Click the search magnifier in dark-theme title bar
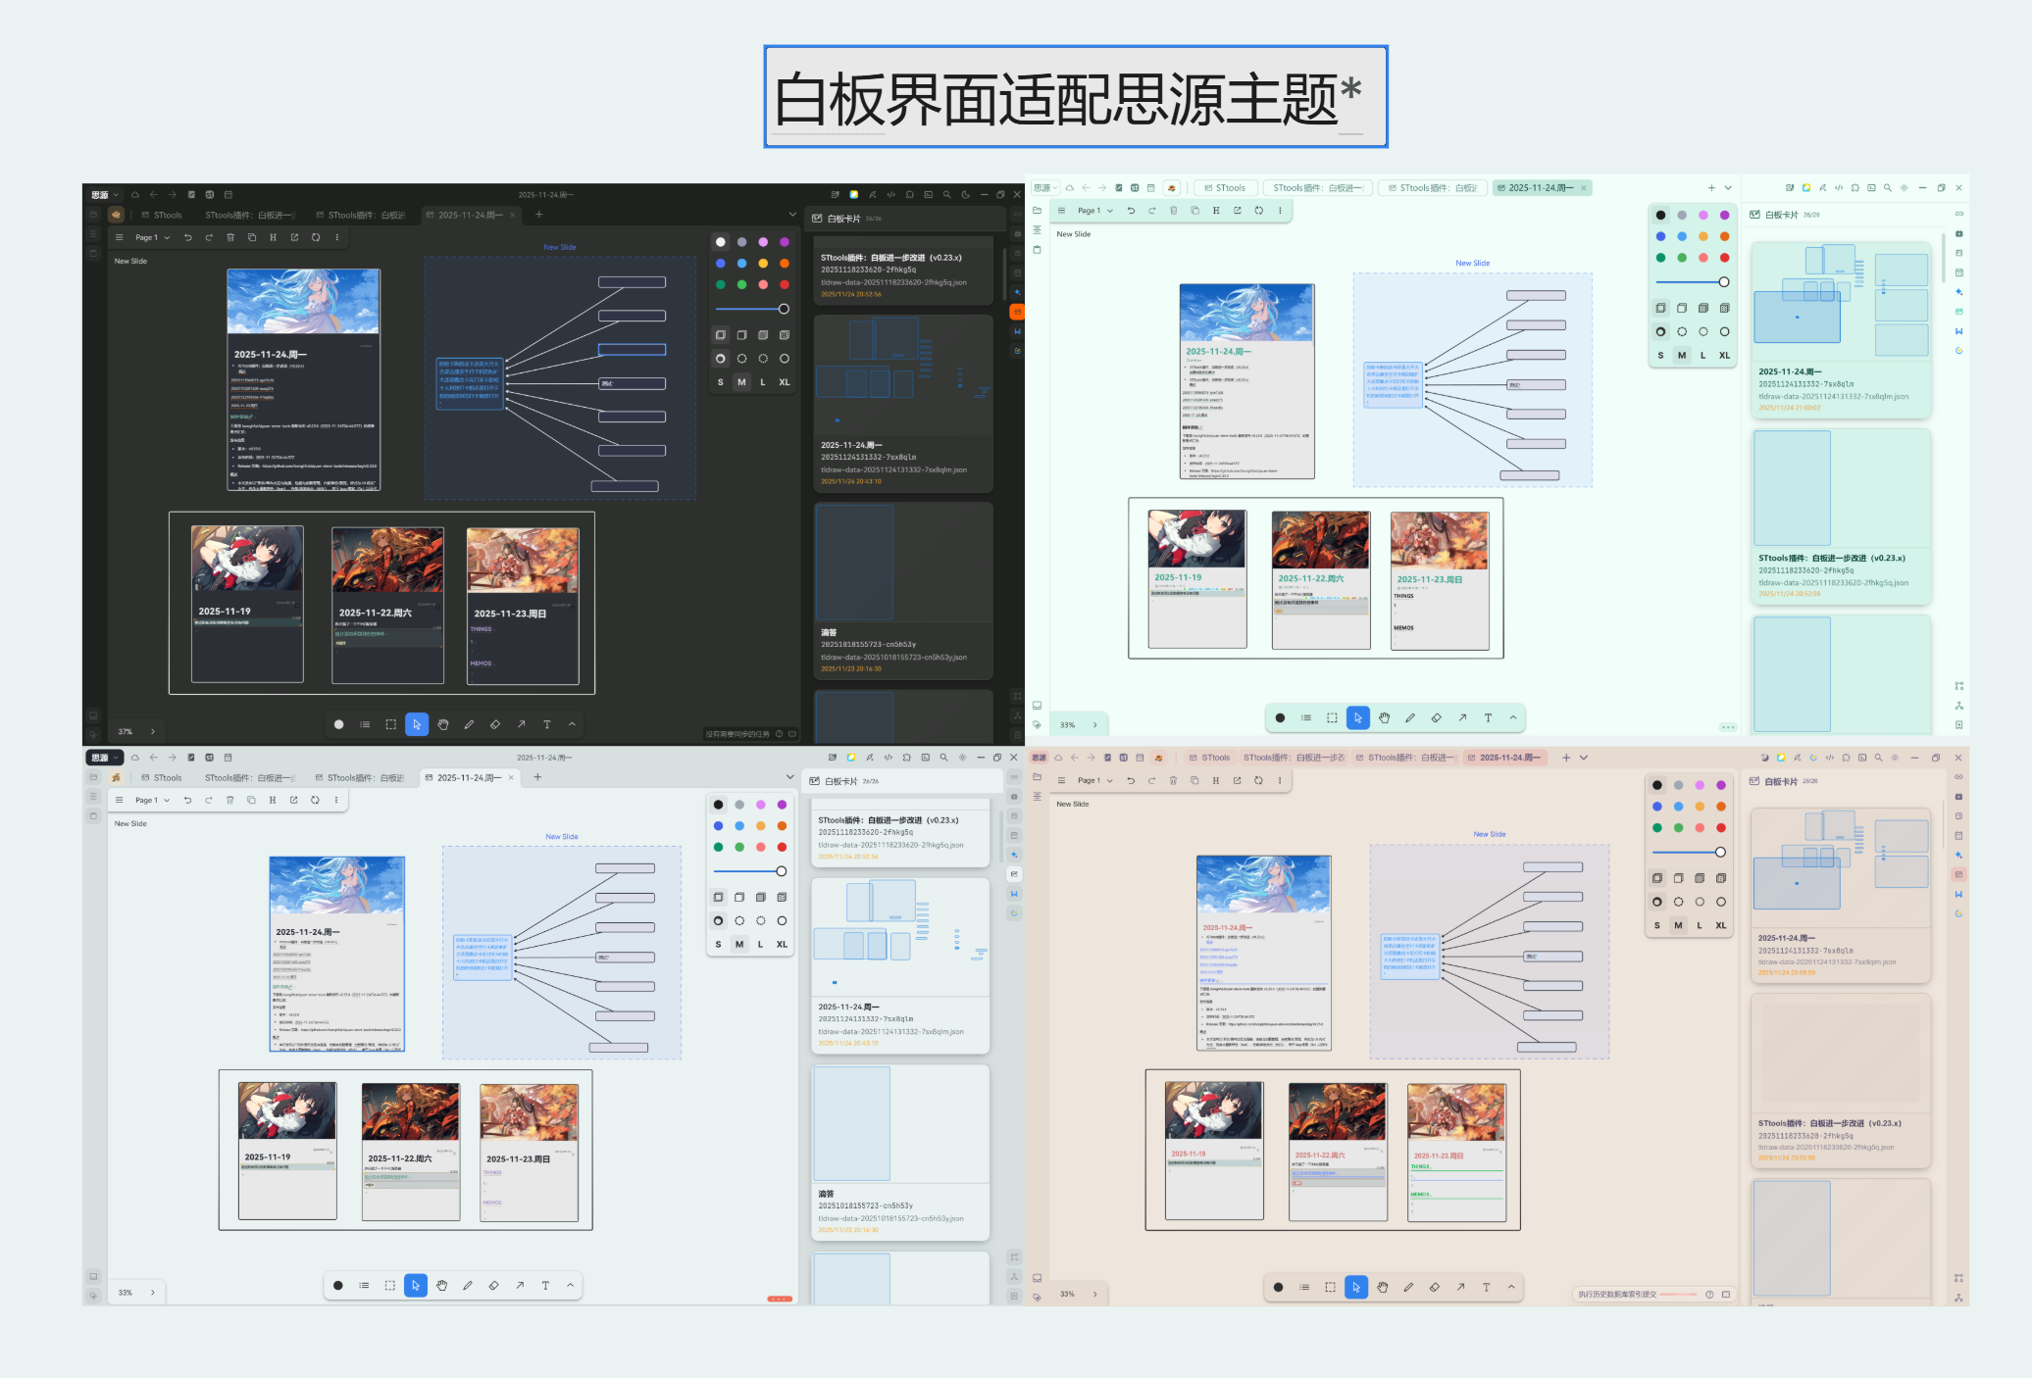2032x1378 pixels. [946, 194]
